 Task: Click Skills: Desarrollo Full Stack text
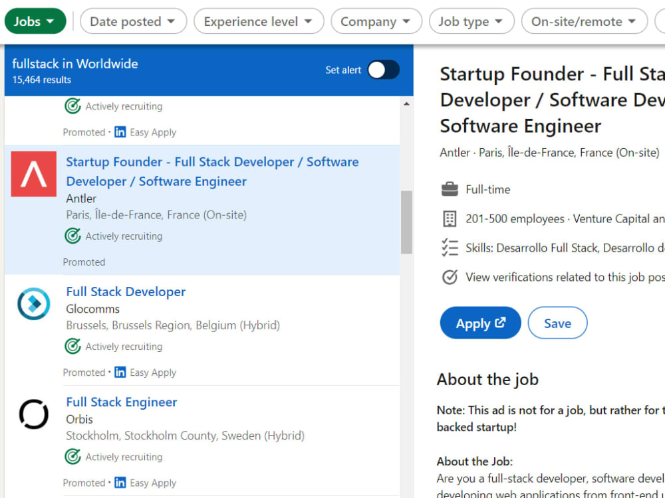click(565, 248)
